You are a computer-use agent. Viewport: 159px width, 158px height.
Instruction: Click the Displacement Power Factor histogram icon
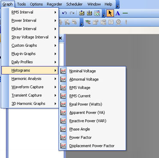point(63,146)
